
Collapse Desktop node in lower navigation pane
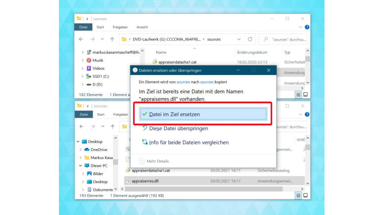78,142
